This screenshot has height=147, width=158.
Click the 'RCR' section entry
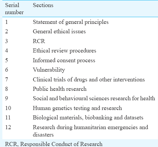coord(39,41)
